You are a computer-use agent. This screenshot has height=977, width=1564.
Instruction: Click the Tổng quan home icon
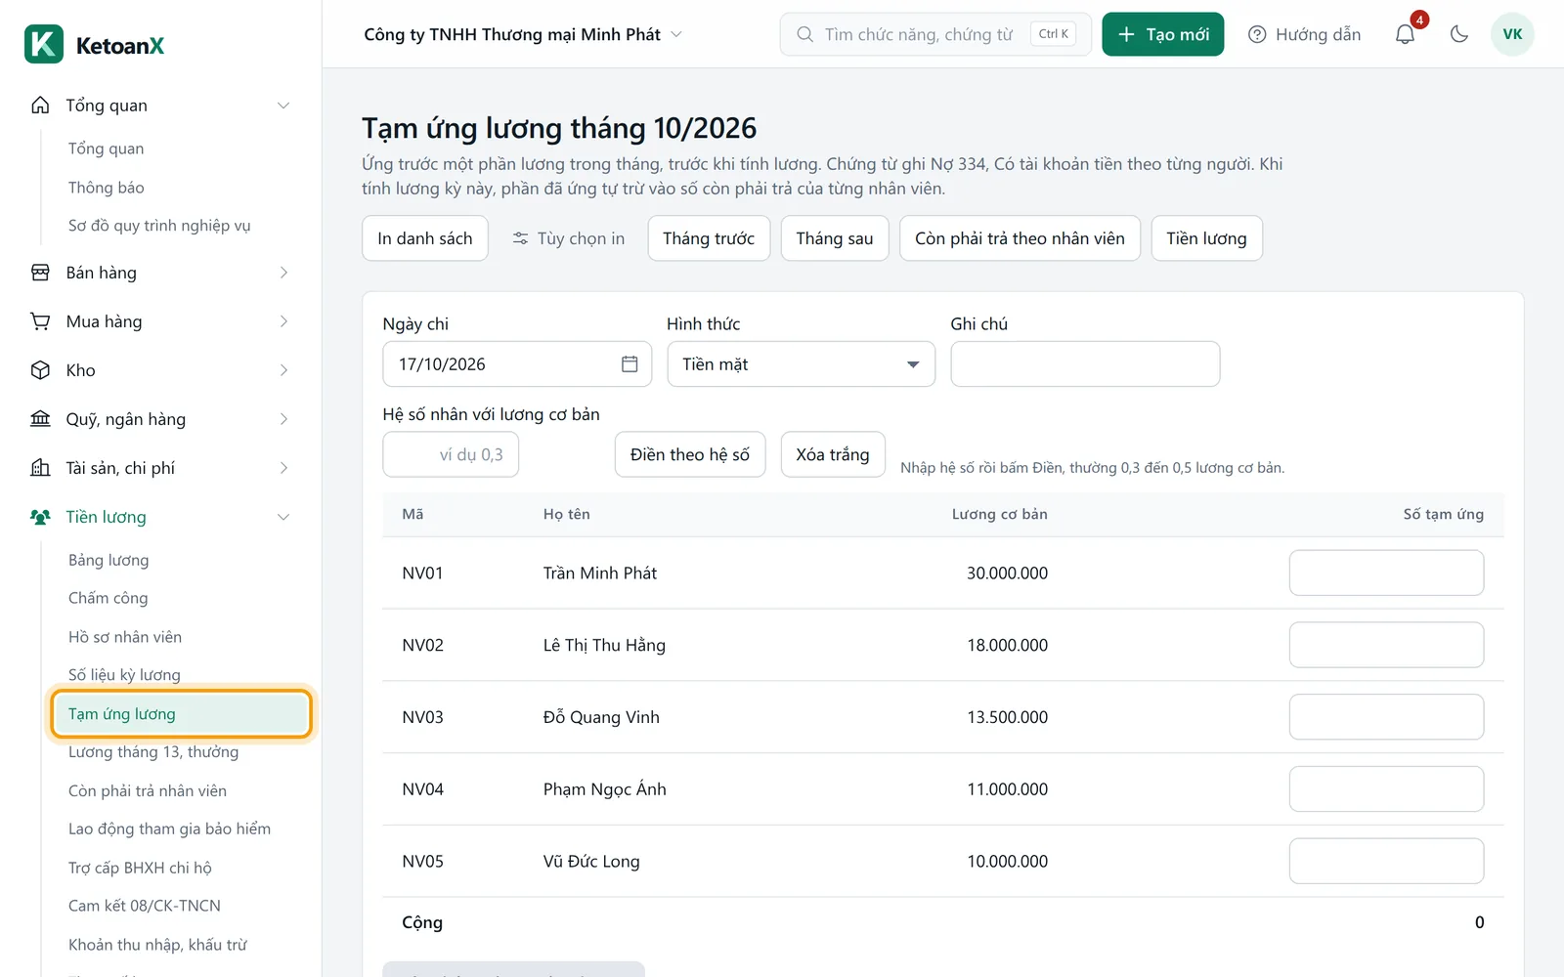[x=40, y=105]
